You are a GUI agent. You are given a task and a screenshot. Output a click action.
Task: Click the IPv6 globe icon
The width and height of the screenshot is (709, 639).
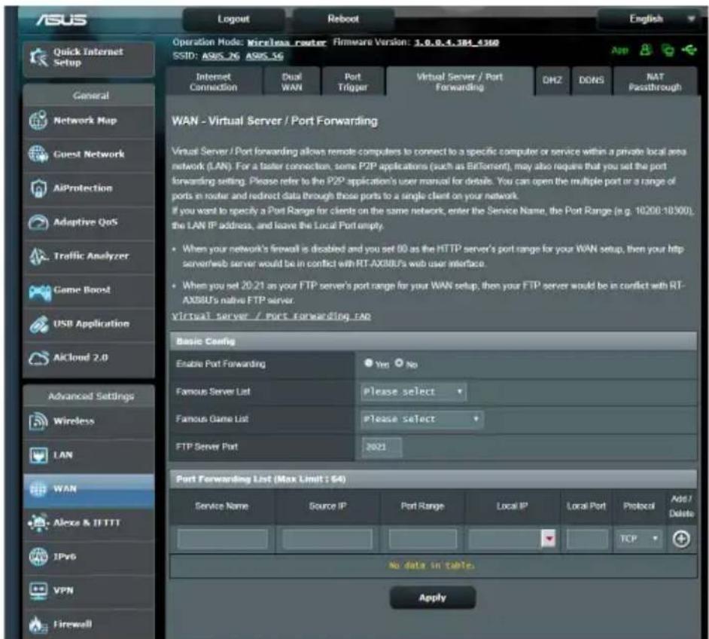38,557
